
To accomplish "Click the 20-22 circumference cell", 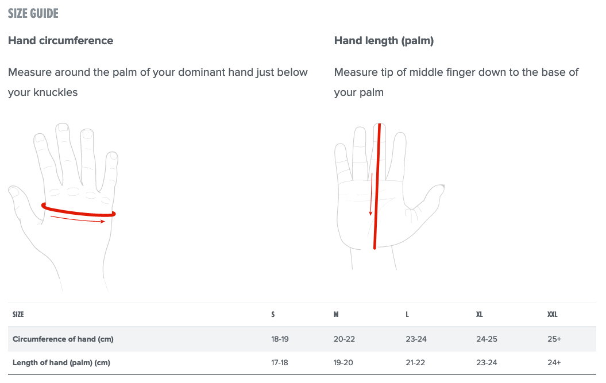I will (x=344, y=339).
